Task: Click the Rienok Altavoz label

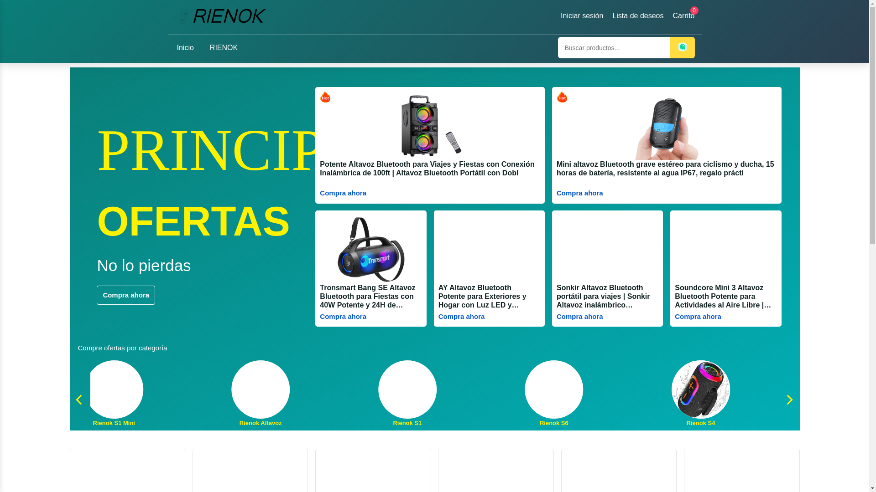Action: coord(261,423)
